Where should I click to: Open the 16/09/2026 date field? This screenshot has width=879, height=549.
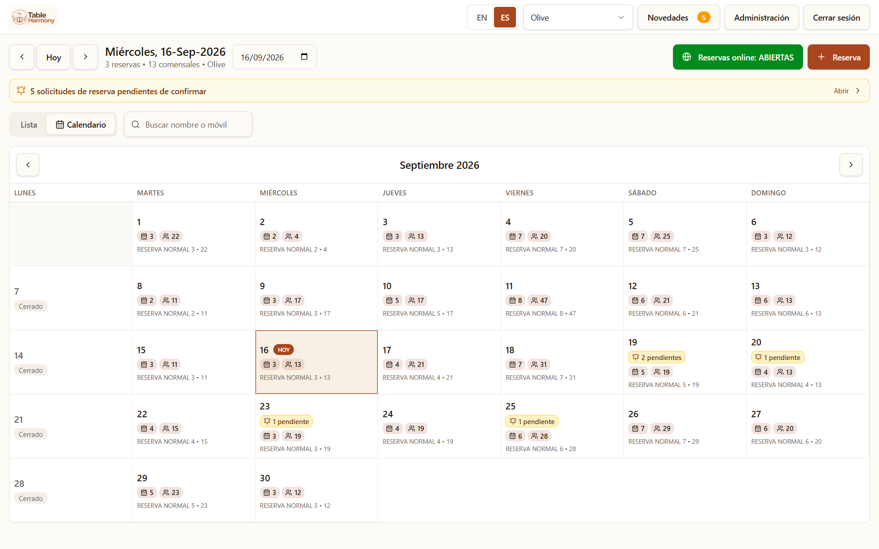(x=274, y=57)
